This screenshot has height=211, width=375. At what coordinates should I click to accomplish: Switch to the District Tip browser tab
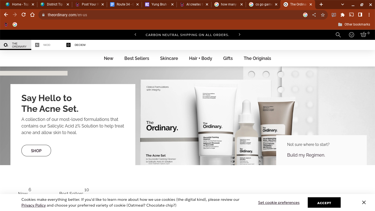click(55, 4)
